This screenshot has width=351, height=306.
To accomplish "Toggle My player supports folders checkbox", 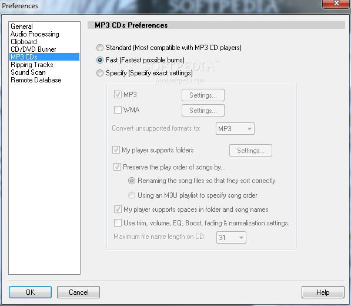I will pyautogui.click(x=116, y=150).
